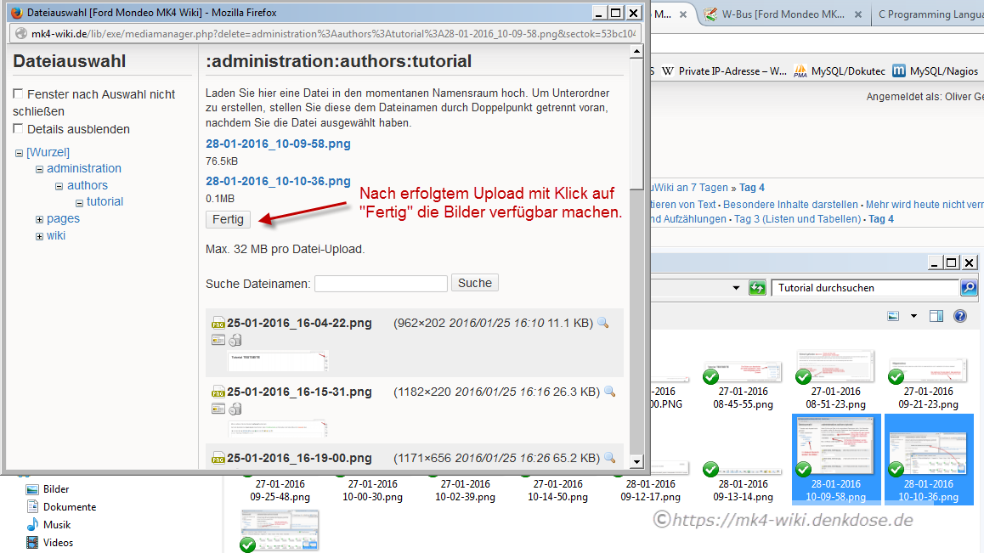Click the 'Suche' button
This screenshot has height=553, width=984.
474,283
